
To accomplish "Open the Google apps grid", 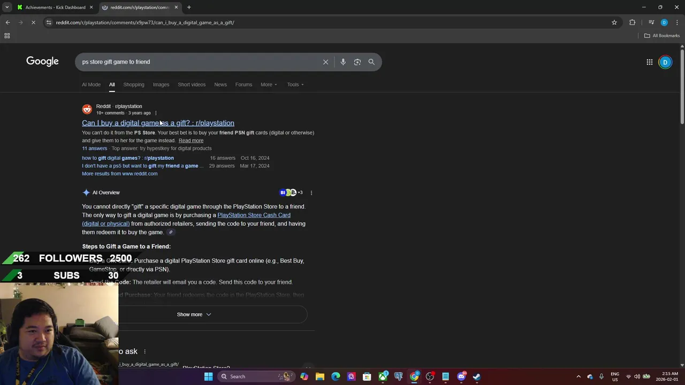I will [x=650, y=62].
